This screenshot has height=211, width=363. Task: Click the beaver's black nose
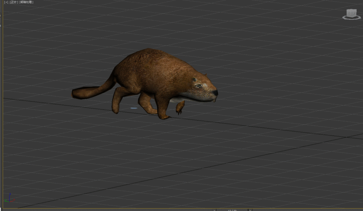tap(215, 92)
